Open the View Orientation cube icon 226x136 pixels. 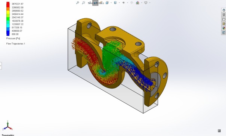[x=107, y=3]
